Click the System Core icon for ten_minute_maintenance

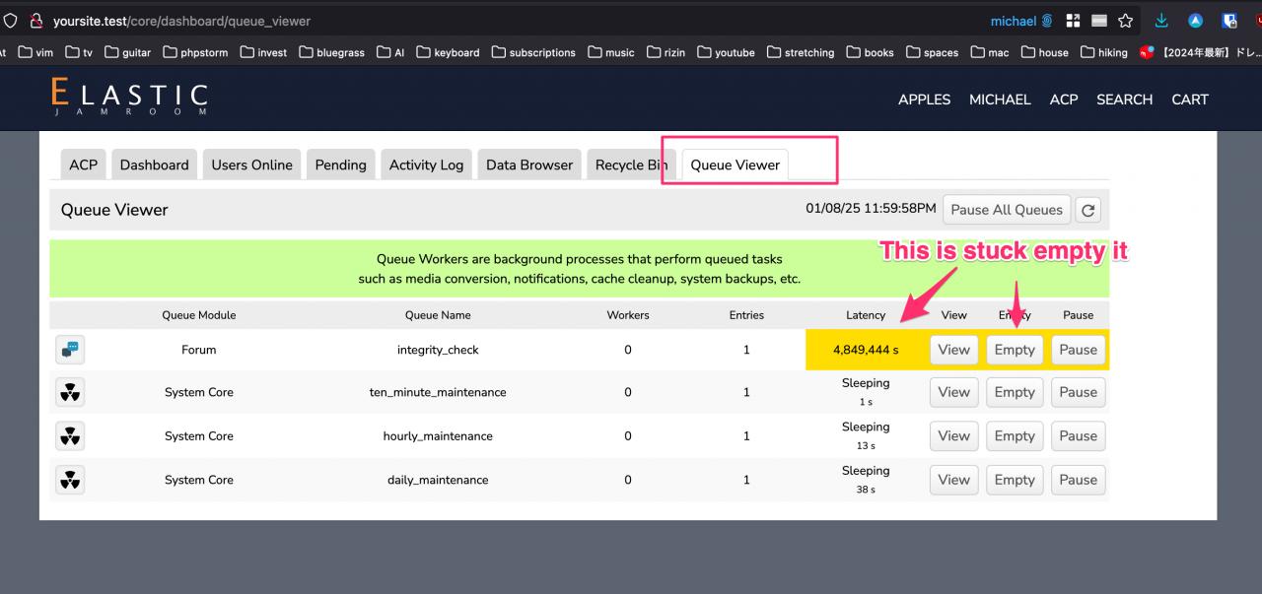[70, 392]
